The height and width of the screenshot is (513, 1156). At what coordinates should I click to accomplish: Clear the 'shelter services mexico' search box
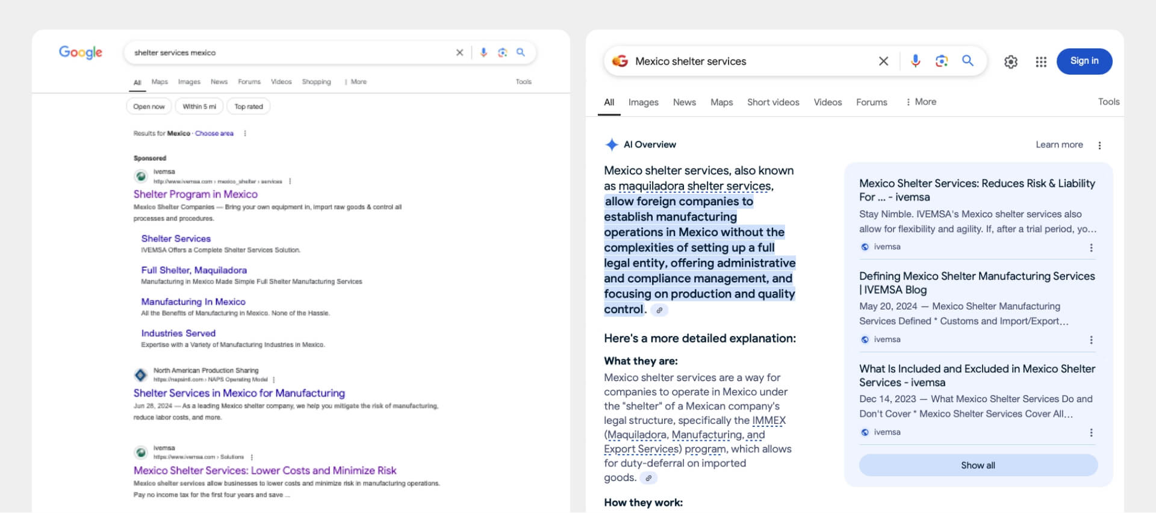[x=459, y=52]
